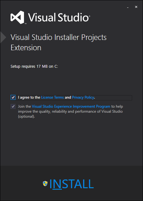
Task: Click the 'I agree to the' label text
Action: click(29, 97)
